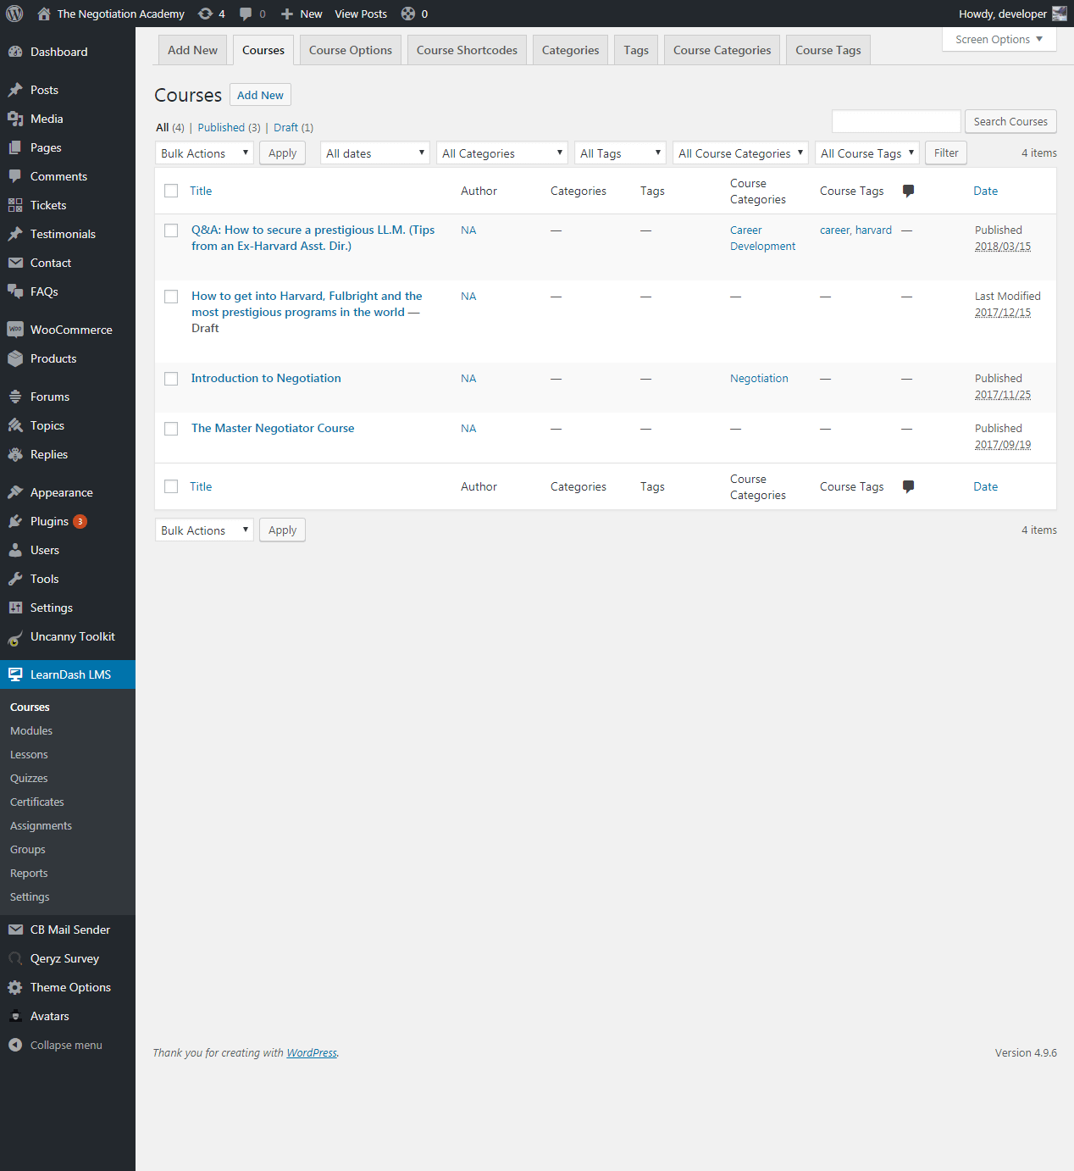
Task: Toggle the select-all checkbox in table footer
Action: coord(171,486)
